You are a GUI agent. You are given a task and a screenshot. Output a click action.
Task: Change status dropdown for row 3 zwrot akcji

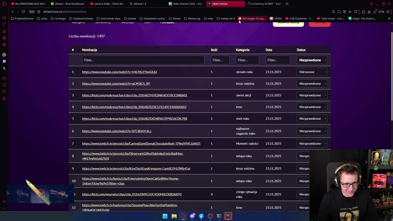[313, 95]
